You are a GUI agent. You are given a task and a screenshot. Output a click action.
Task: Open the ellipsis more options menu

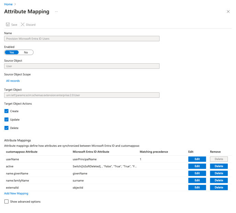point(56,12)
